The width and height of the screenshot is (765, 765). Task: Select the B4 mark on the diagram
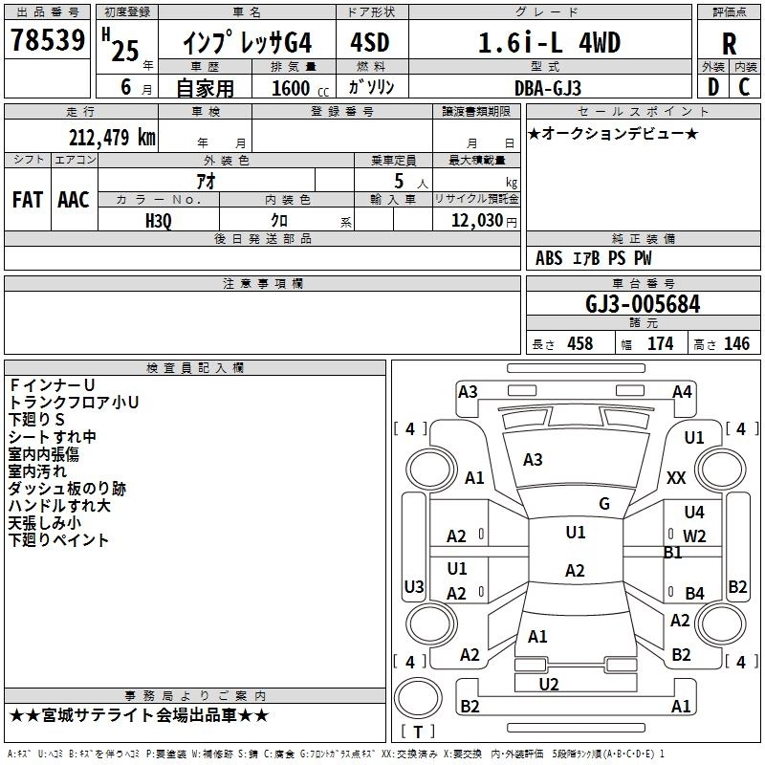click(x=694, y=594)
